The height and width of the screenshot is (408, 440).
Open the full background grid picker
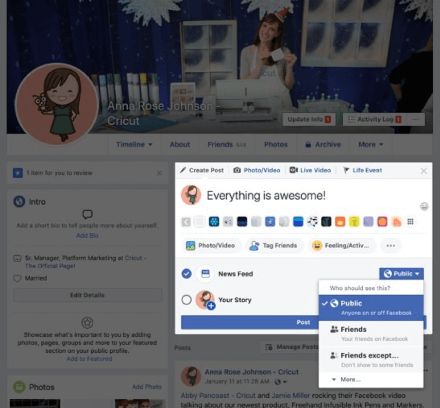pyautogui.click(x=410, y=222)
